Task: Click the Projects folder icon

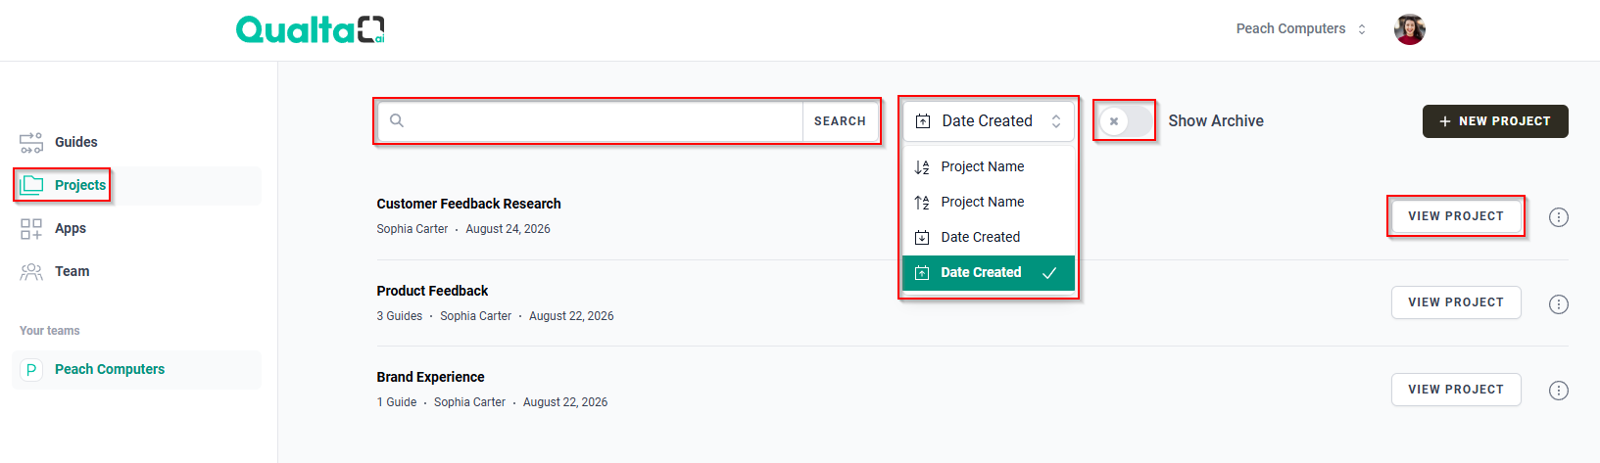Action: pyautogui.click(x=31, y=185)
